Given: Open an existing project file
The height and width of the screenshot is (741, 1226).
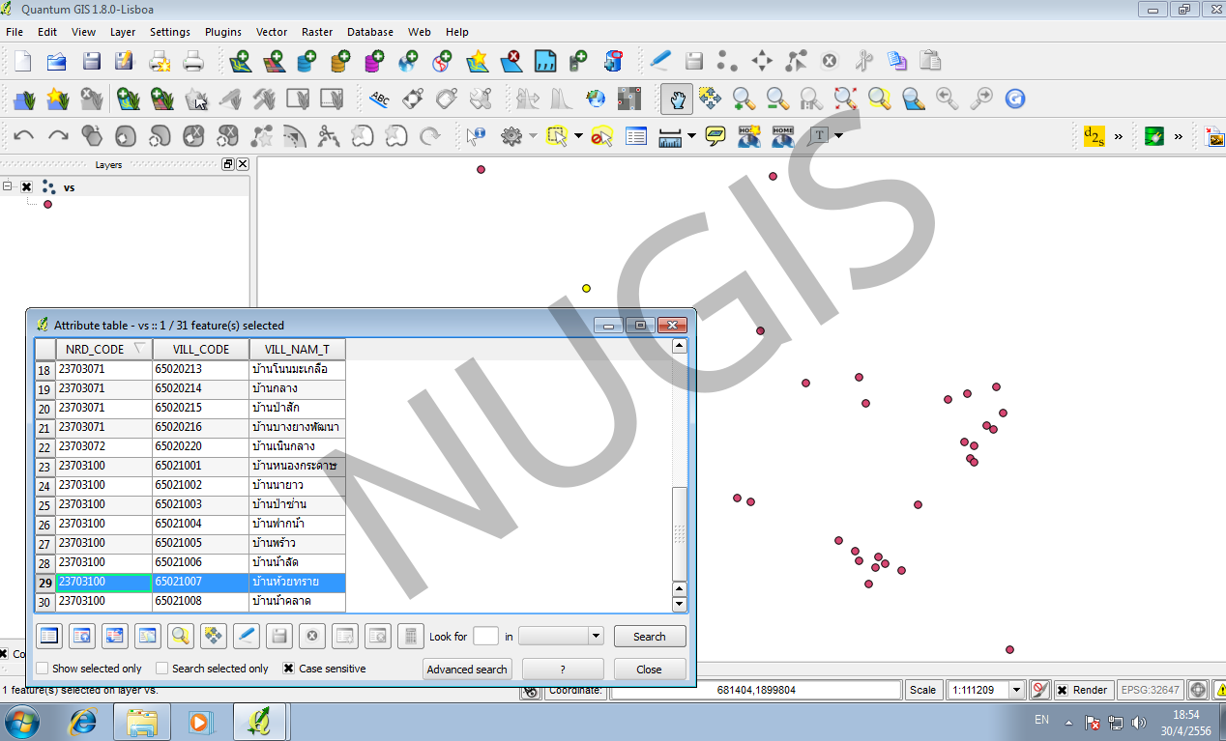Looking at the screenshot, I should click(x=57, y=62).
